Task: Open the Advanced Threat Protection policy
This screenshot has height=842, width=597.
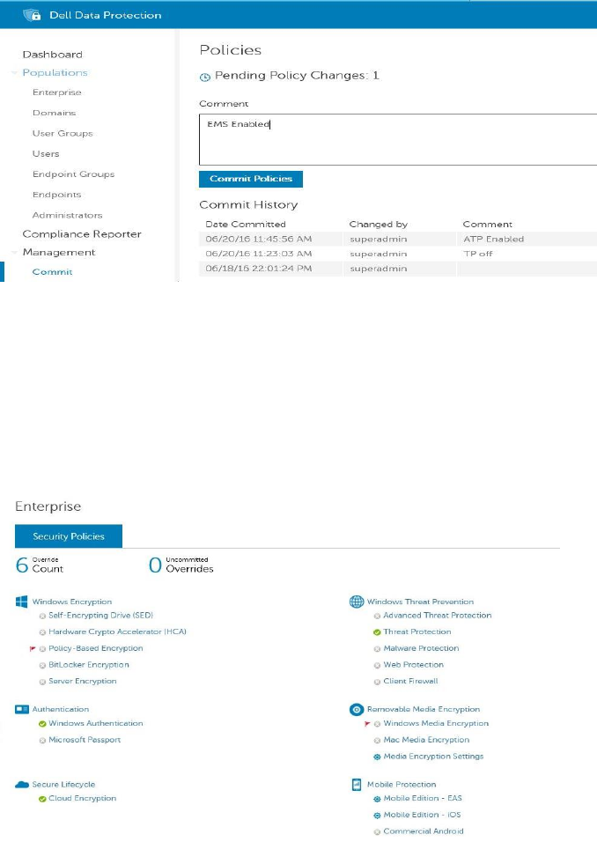Action: click(x=438, y=616)
